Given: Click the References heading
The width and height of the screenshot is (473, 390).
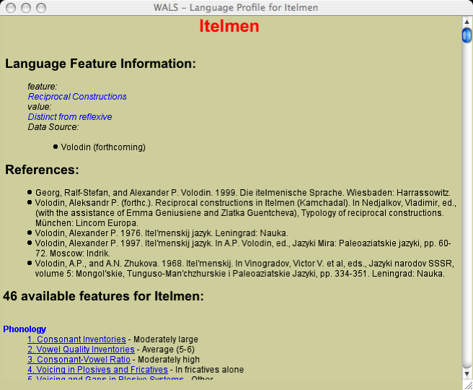Looking at the screenshot, I should coord(42,170).
